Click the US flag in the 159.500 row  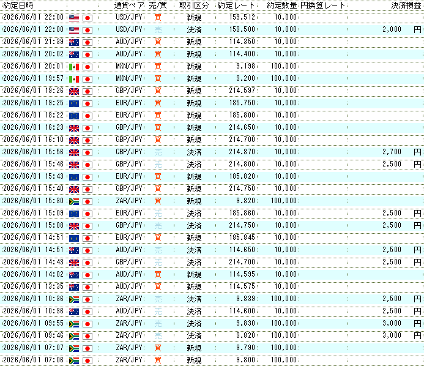(74, 30)
